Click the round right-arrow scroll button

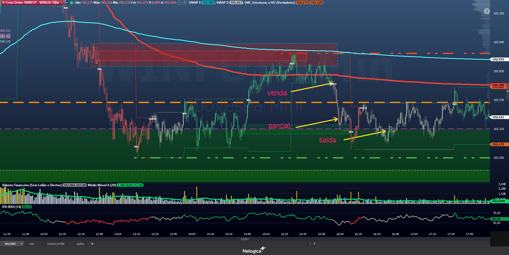point(486,11)
